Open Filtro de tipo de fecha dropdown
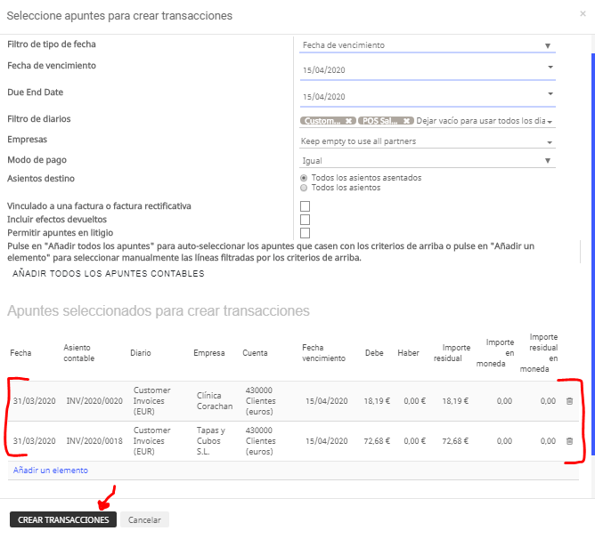This screenshot has height=539, width=595. (x=428, y=45)
